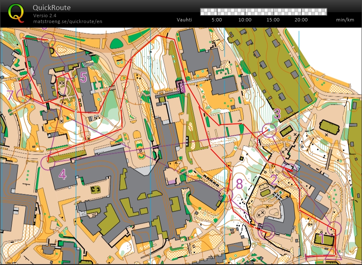The image size is (362, 265).
Task: Click the 20:00 pace scale mark
Action: click(301, 20)
